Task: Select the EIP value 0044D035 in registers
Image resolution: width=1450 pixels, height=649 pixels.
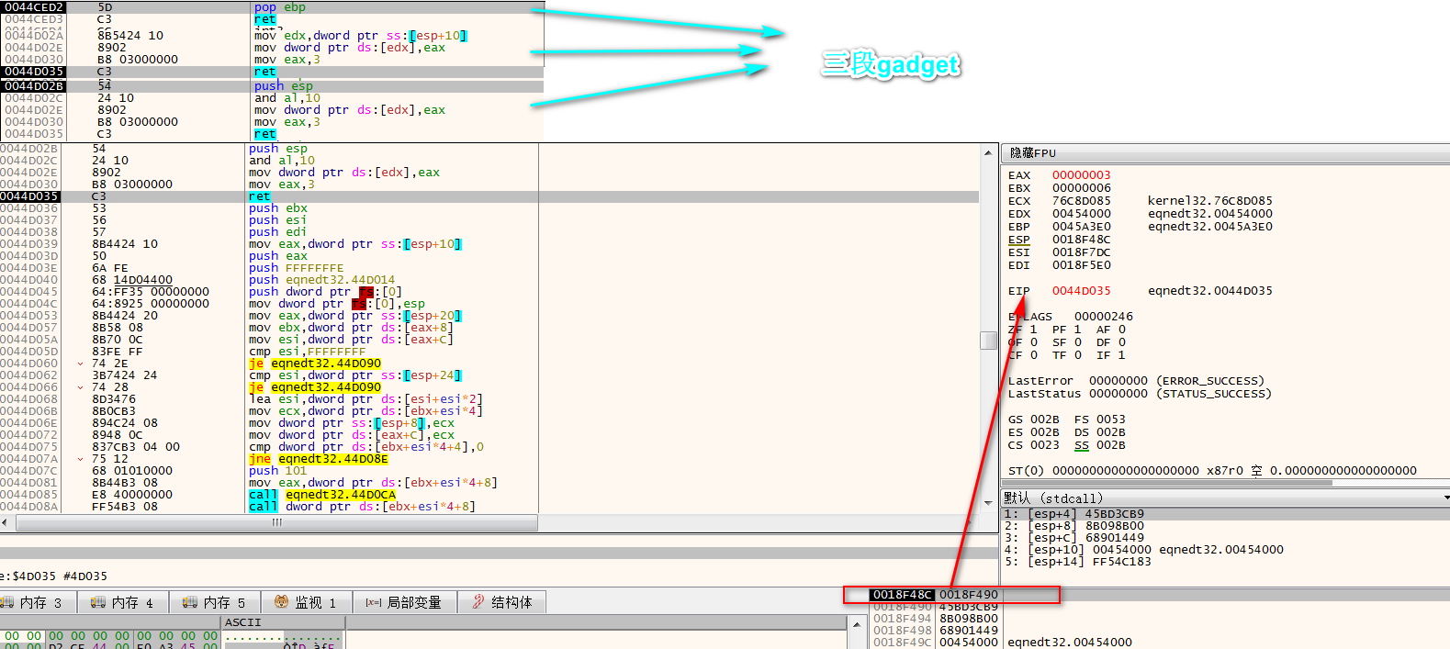Action: coord(1081,291)
